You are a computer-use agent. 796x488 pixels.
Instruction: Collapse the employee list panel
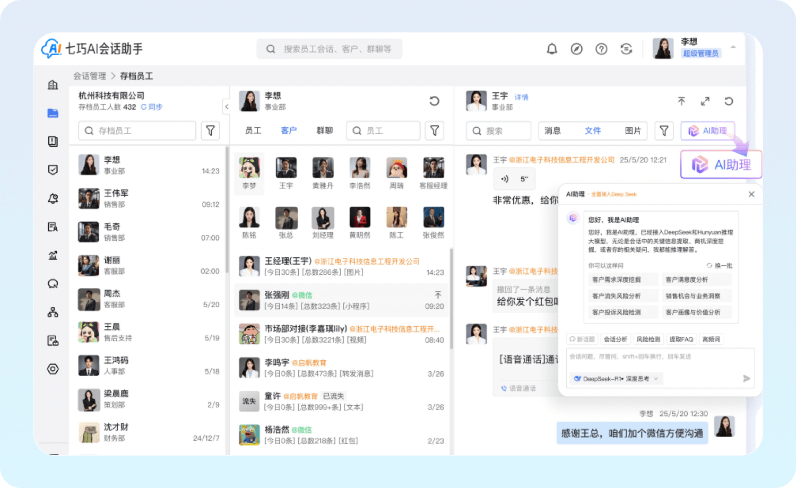(x=227, y=107)
